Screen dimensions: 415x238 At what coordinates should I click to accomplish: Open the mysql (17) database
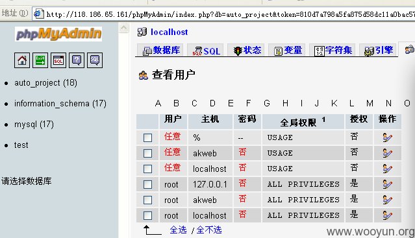34,124
